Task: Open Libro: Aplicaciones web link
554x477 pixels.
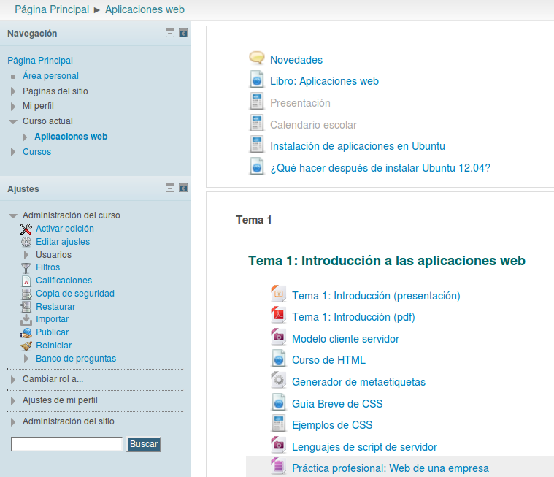Action: [x=324, y=81]
